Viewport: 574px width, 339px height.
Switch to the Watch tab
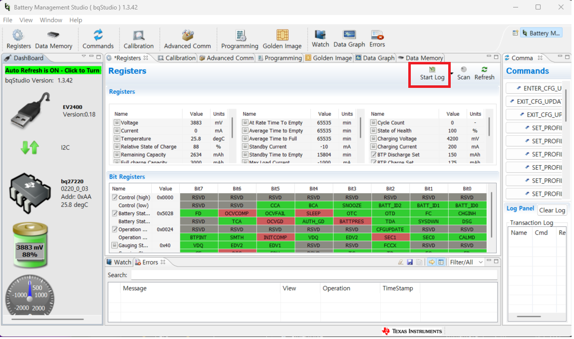[x=119, y=262]
